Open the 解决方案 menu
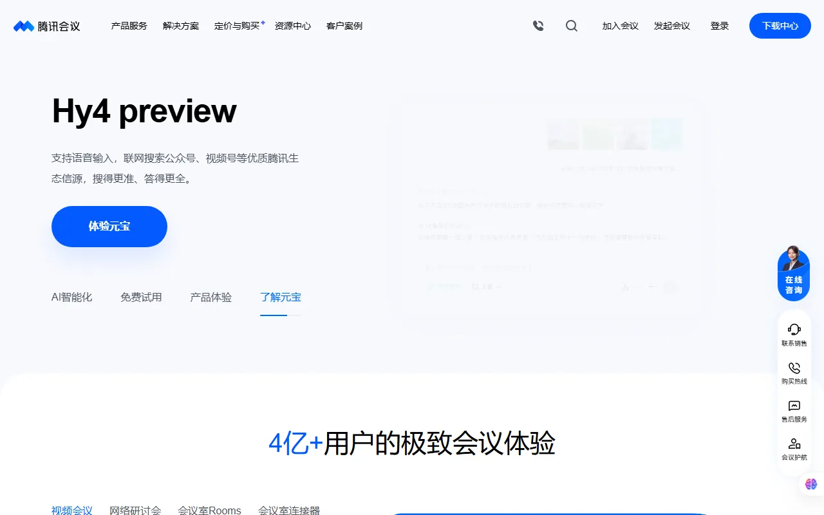 [x=181, y=26]
